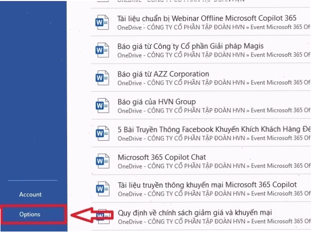Open document 5 Bài Truyền Thông Facebook Khuyến Khích
Screen dimensions: 311x232
click(x=214, y=129)
